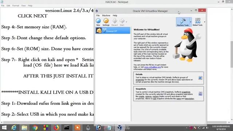Viewport: 233px width, 131px height.
Task: Click the Details tool icon
Action: (x=200, y=78)
